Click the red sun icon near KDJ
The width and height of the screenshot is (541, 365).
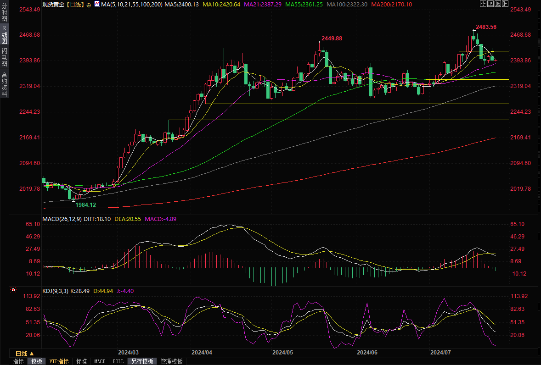(x=13, y=290)
